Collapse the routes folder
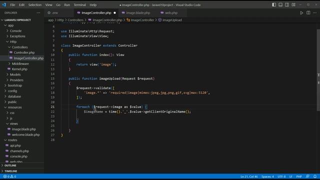 pos(12,140)
